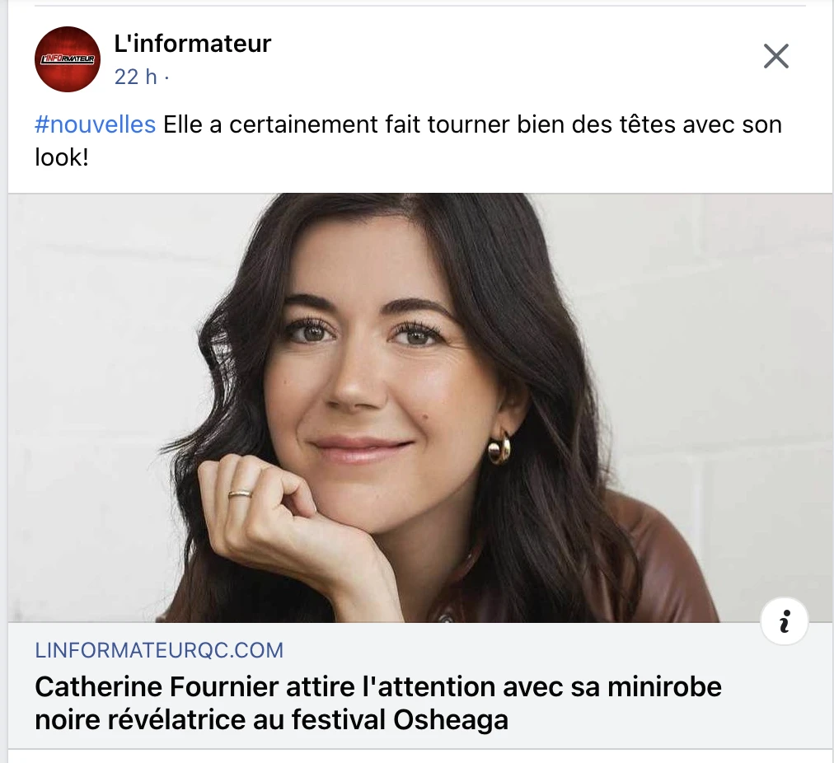
Task: Click the gold earring in the article image
Action: [x=499, y=449]
